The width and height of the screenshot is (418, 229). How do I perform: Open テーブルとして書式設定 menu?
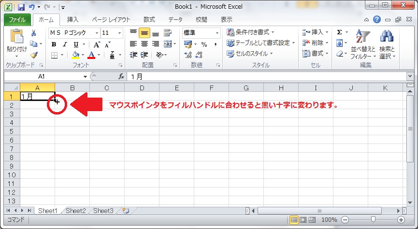click(261, 43)
